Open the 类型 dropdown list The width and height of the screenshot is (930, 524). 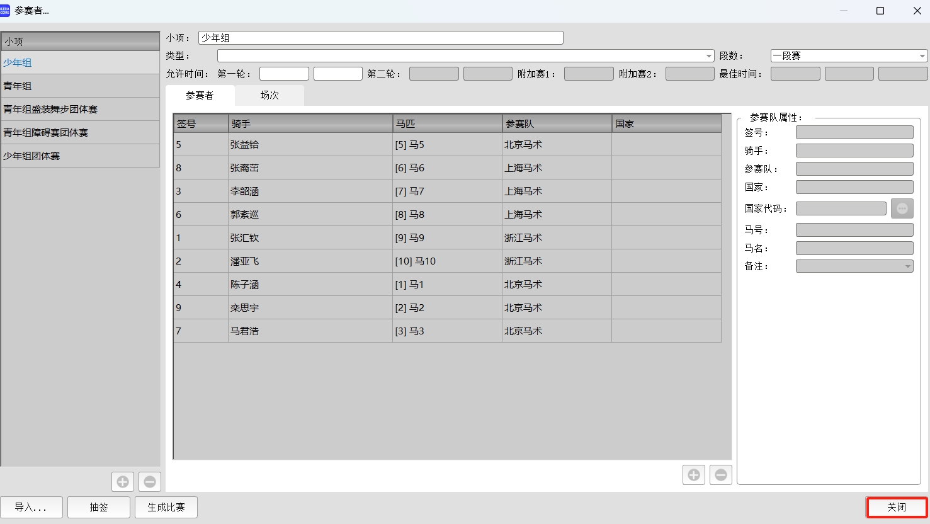click(708, 55)
